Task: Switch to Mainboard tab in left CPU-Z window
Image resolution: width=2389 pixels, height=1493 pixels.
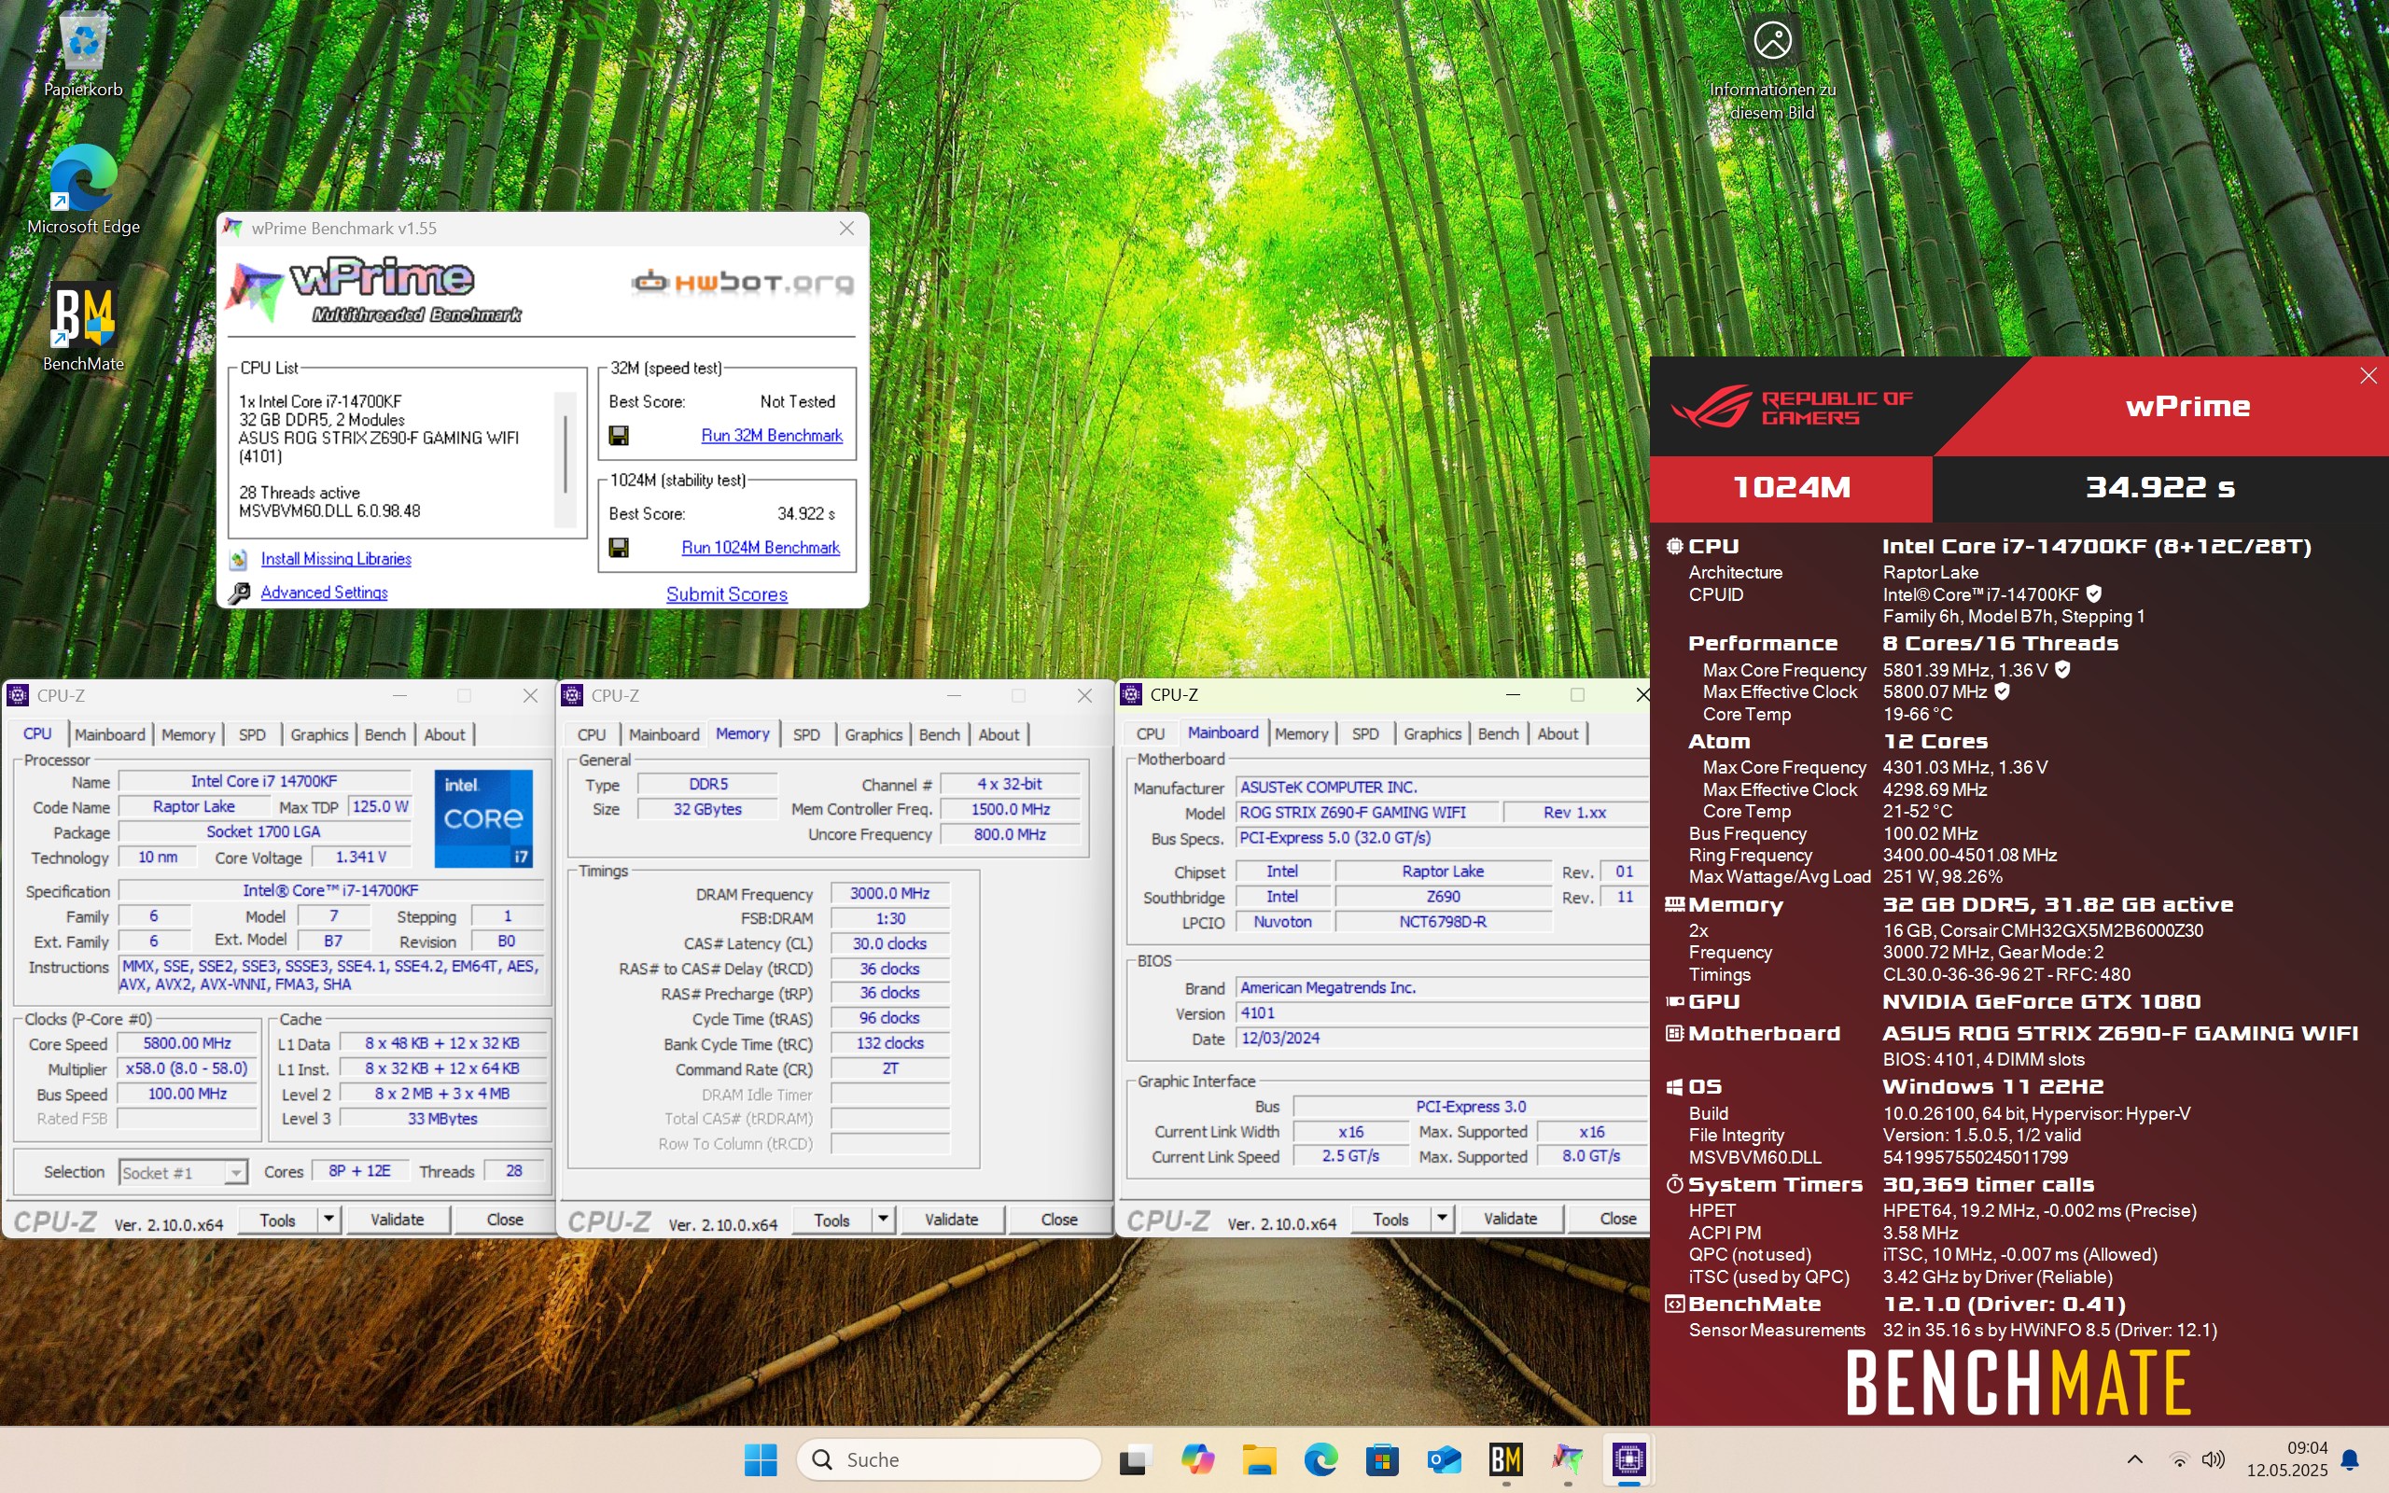Action: pyautogui.click(x=109, y=734)
